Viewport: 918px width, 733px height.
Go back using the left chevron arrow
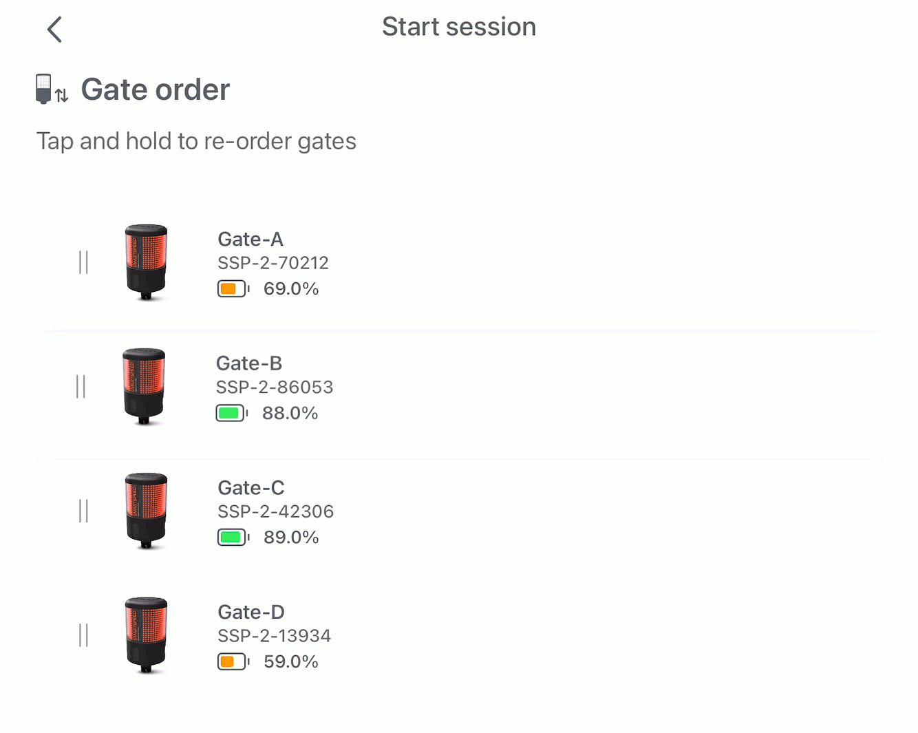(x=54, y=30)
